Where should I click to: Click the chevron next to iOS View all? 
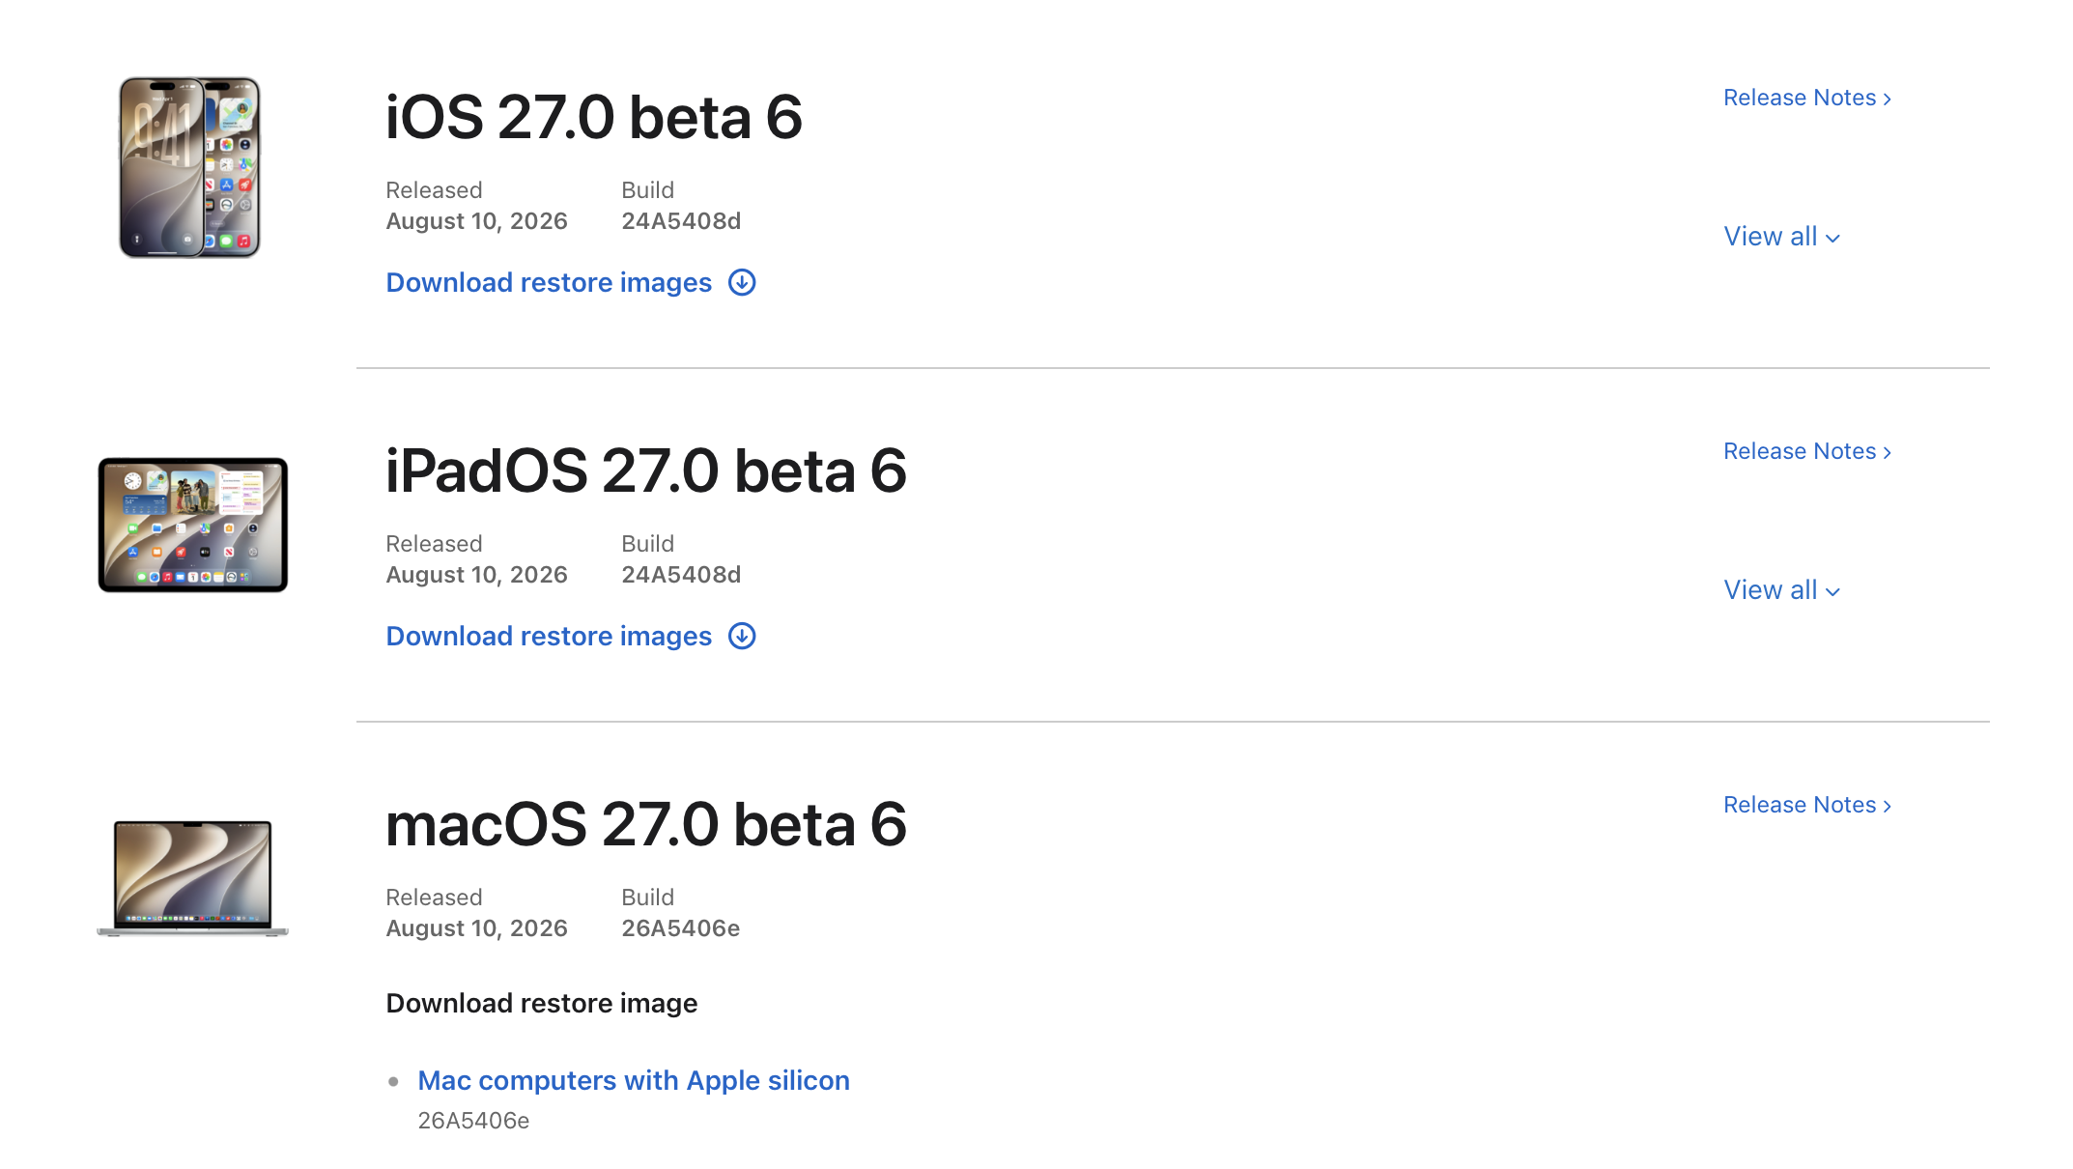coord(1832,239)
